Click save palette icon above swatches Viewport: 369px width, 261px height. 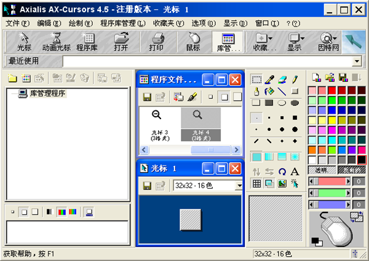click(343, 77)
